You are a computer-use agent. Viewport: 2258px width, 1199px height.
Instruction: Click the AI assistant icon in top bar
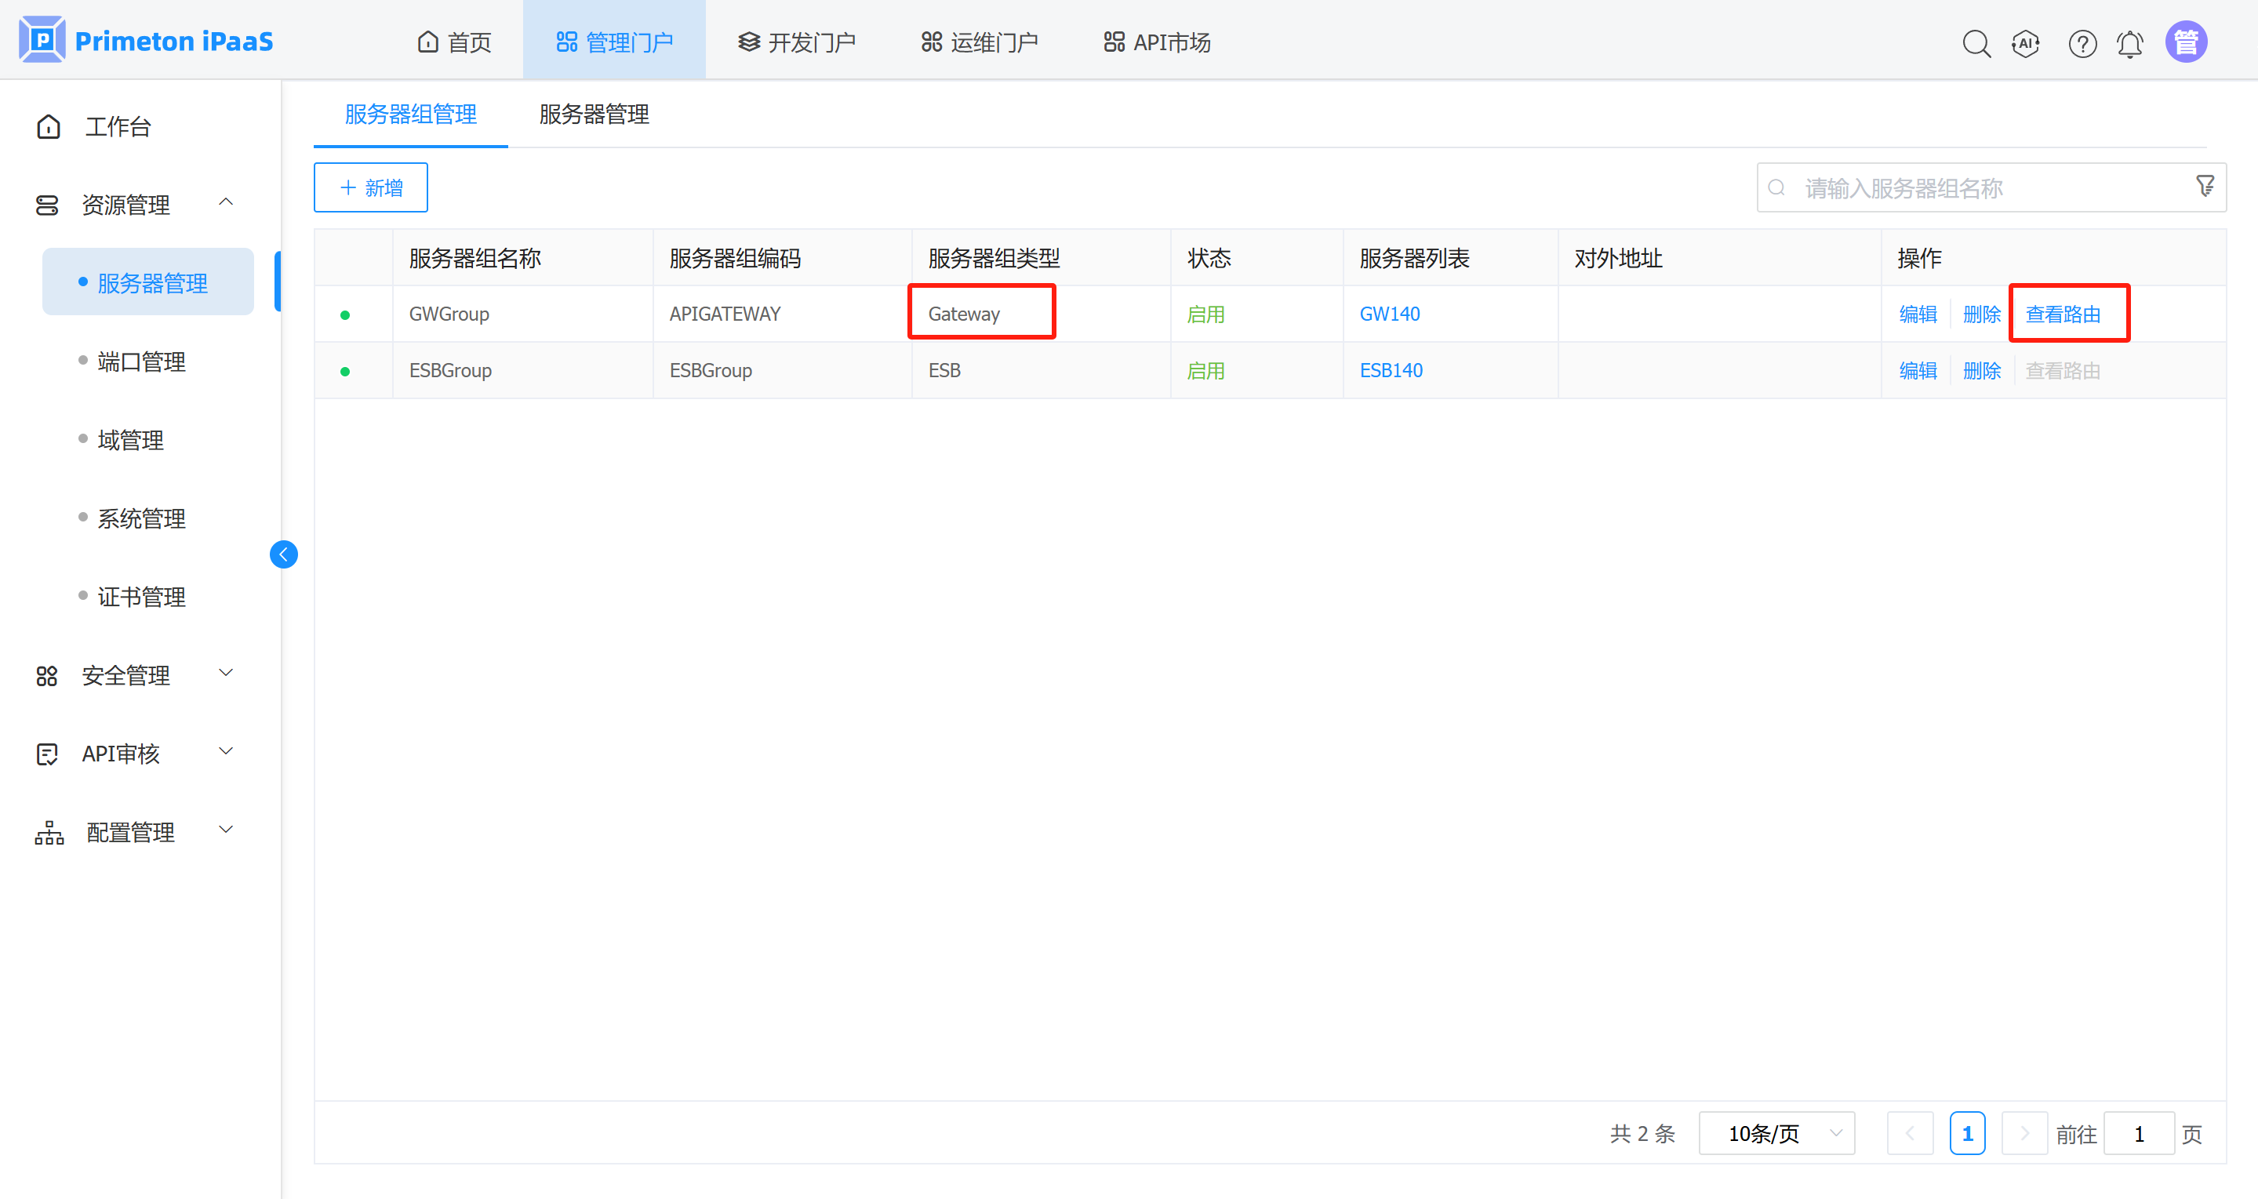coord(2026,43)
